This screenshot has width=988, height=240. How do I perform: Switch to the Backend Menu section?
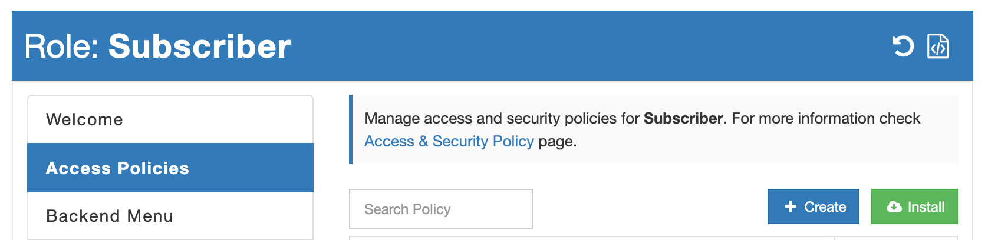(170, 216)
